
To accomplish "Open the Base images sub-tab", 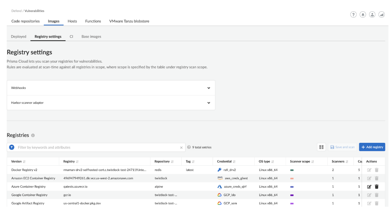I will click(x=91, y=36).
